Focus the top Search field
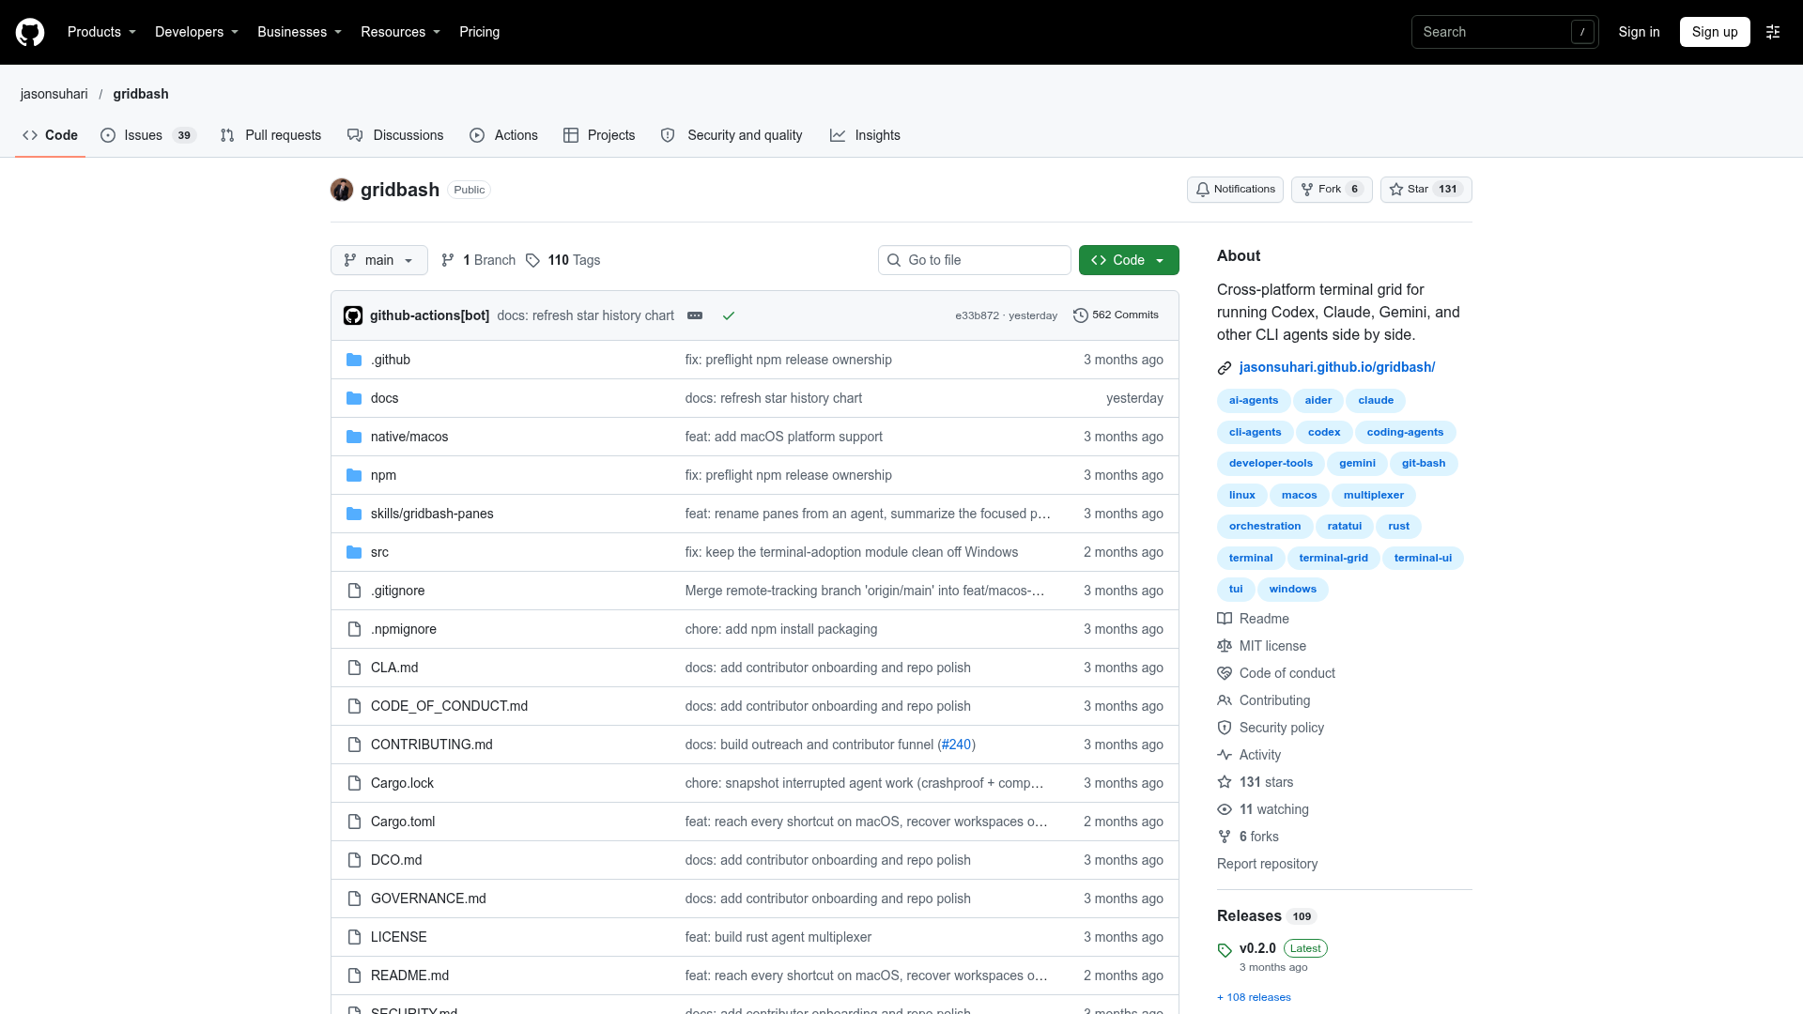This screenshot has height=1014, width=1803. point(1504,32)
